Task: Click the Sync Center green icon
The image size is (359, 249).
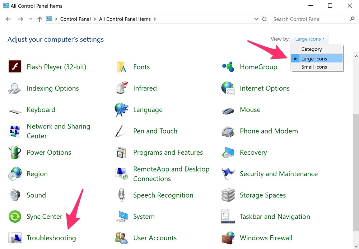Action: (x=15, y=217)
